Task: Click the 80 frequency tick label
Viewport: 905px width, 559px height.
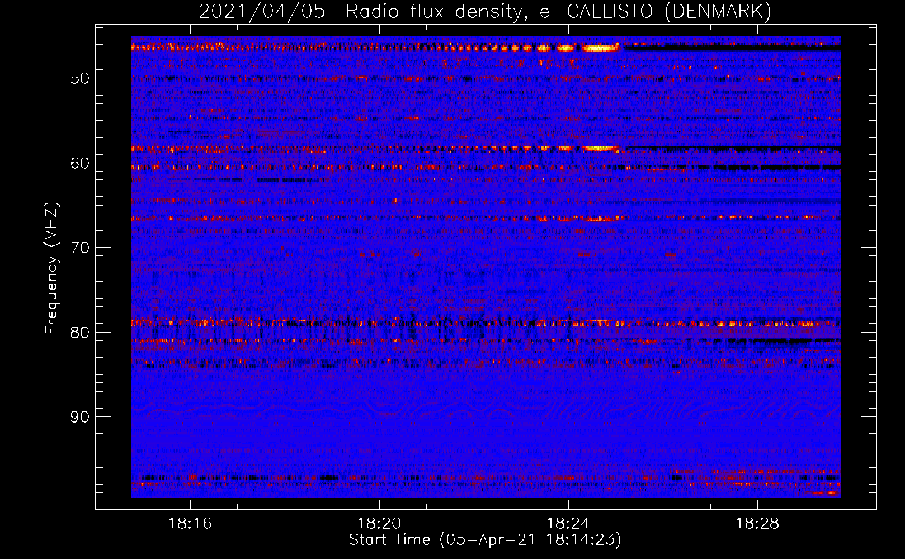Action: [80, 333]
